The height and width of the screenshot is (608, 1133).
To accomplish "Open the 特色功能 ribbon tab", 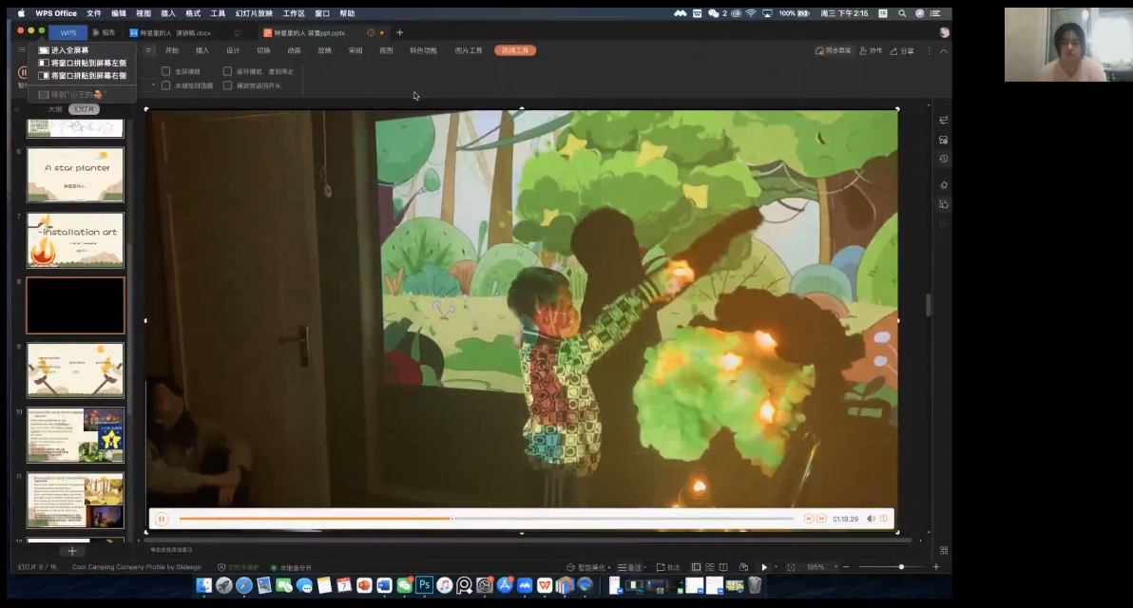I will click(423, 50).
